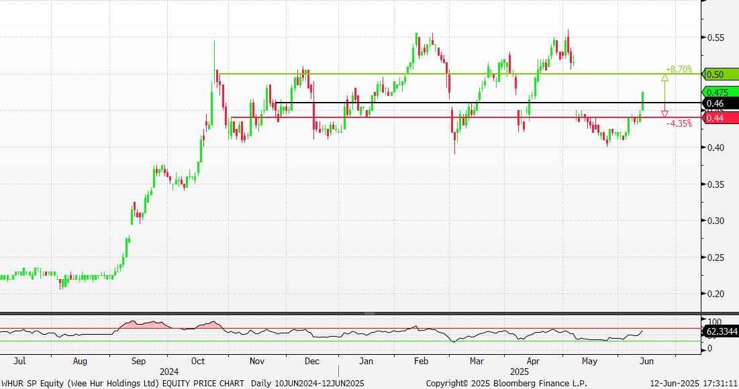Click the Mar month label on time axis
The height and width of the screenshot is (389, 739).
[477, 362]
